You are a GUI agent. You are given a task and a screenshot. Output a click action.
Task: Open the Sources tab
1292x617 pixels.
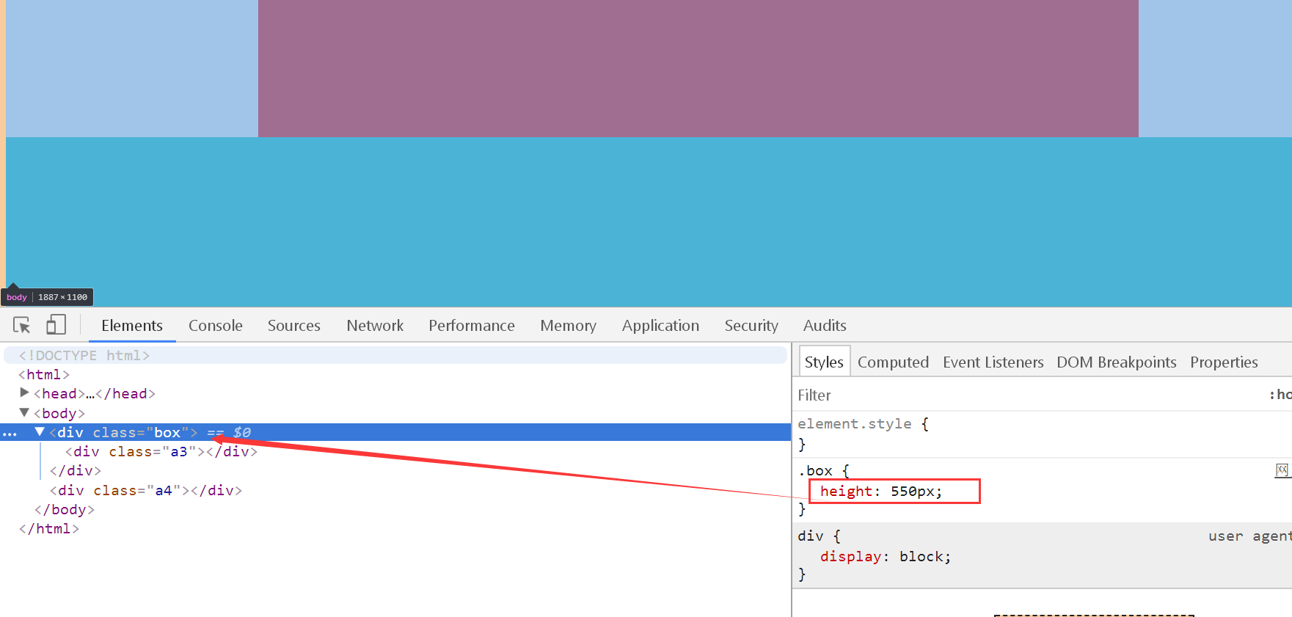click(x=294, y=325)
